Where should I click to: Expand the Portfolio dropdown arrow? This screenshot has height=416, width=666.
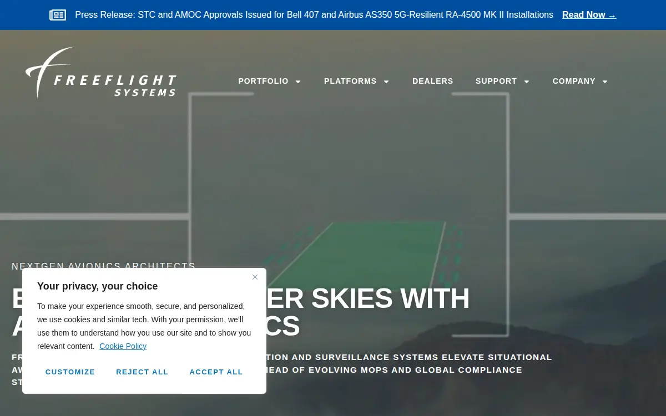pos(298,82)
